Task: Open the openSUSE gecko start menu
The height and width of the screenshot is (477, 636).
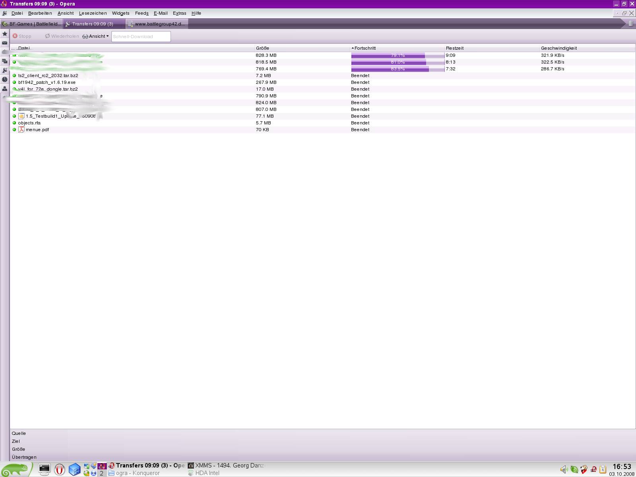Action: click(16, 469)
